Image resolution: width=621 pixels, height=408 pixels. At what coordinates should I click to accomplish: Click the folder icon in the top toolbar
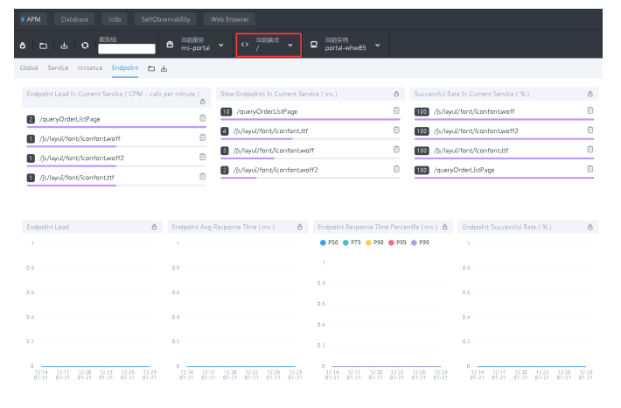(x=43, y=46)
